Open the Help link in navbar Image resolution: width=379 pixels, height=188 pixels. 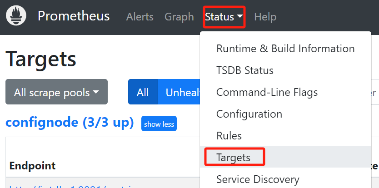265,17
